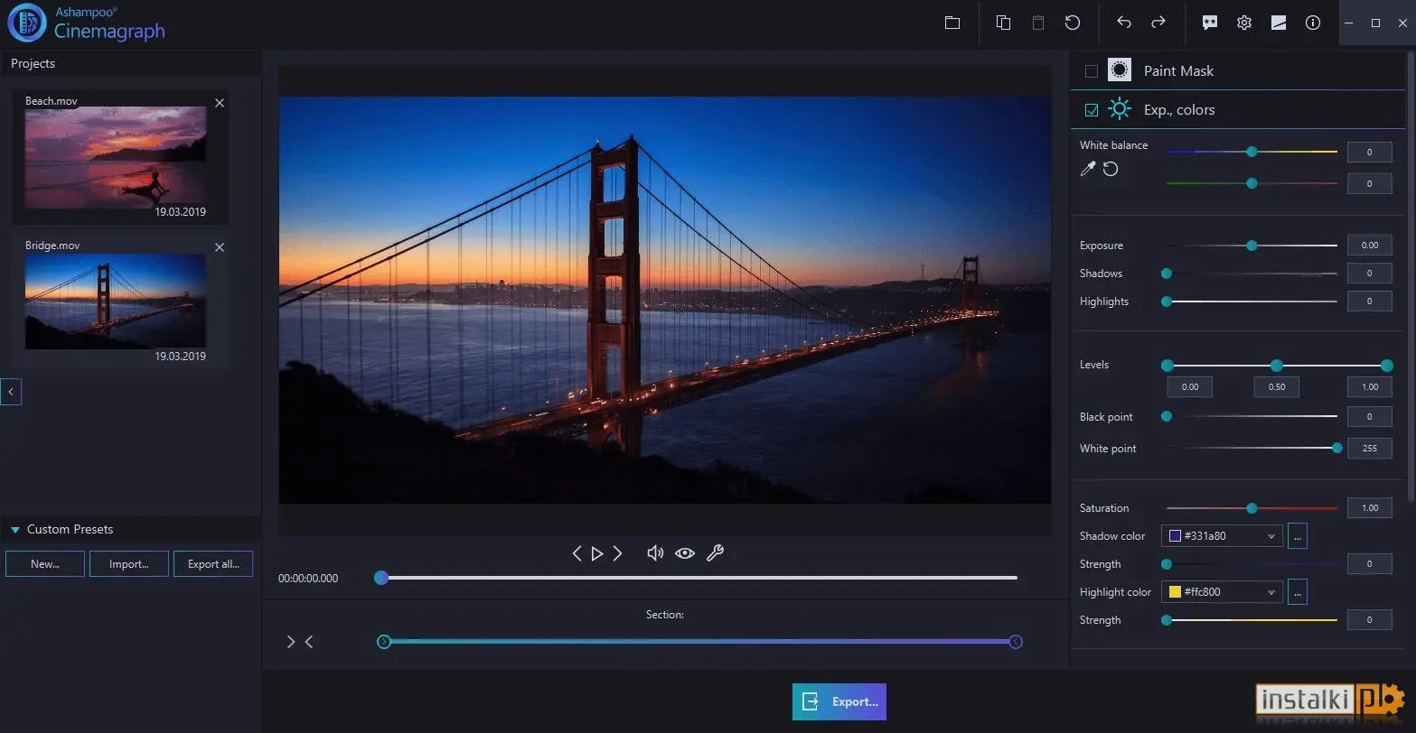Step to previous frame
The height and width of the screenshot is (733, 1416).
click(577, 553)
